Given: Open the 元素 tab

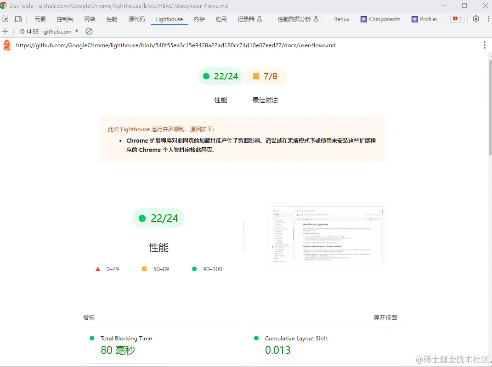Looking at the screenshot, I should pos(40,19).
